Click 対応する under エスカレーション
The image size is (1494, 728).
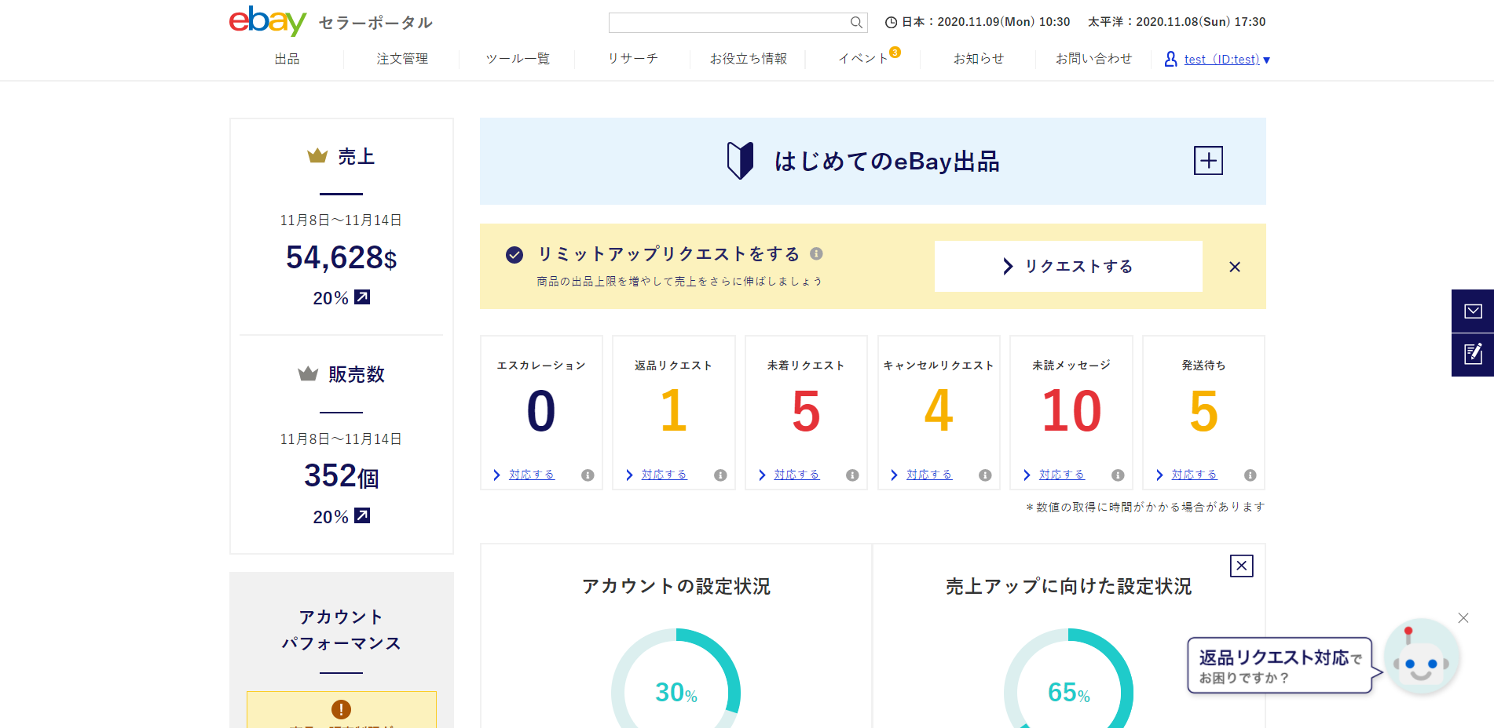coord(531,475)
